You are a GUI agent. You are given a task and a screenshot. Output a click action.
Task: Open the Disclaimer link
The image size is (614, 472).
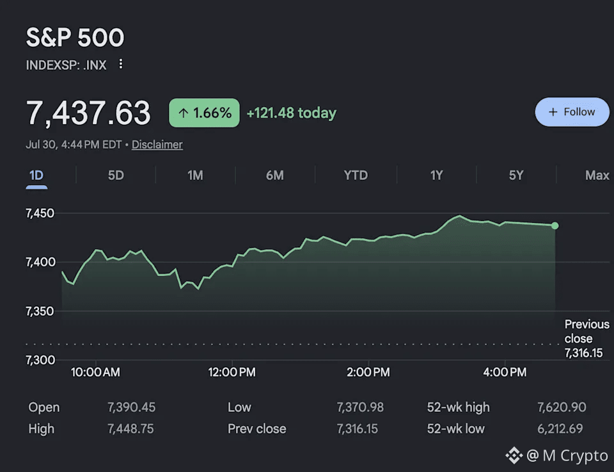[157, 145]
